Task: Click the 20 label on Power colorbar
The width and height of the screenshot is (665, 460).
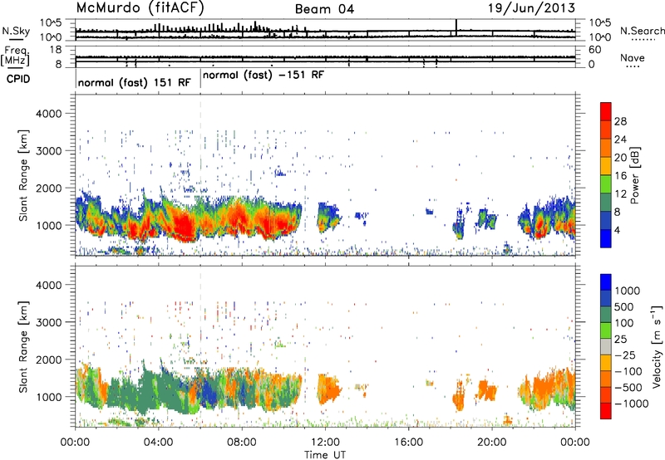Action: pyautogui.click(x=620, y=158)
